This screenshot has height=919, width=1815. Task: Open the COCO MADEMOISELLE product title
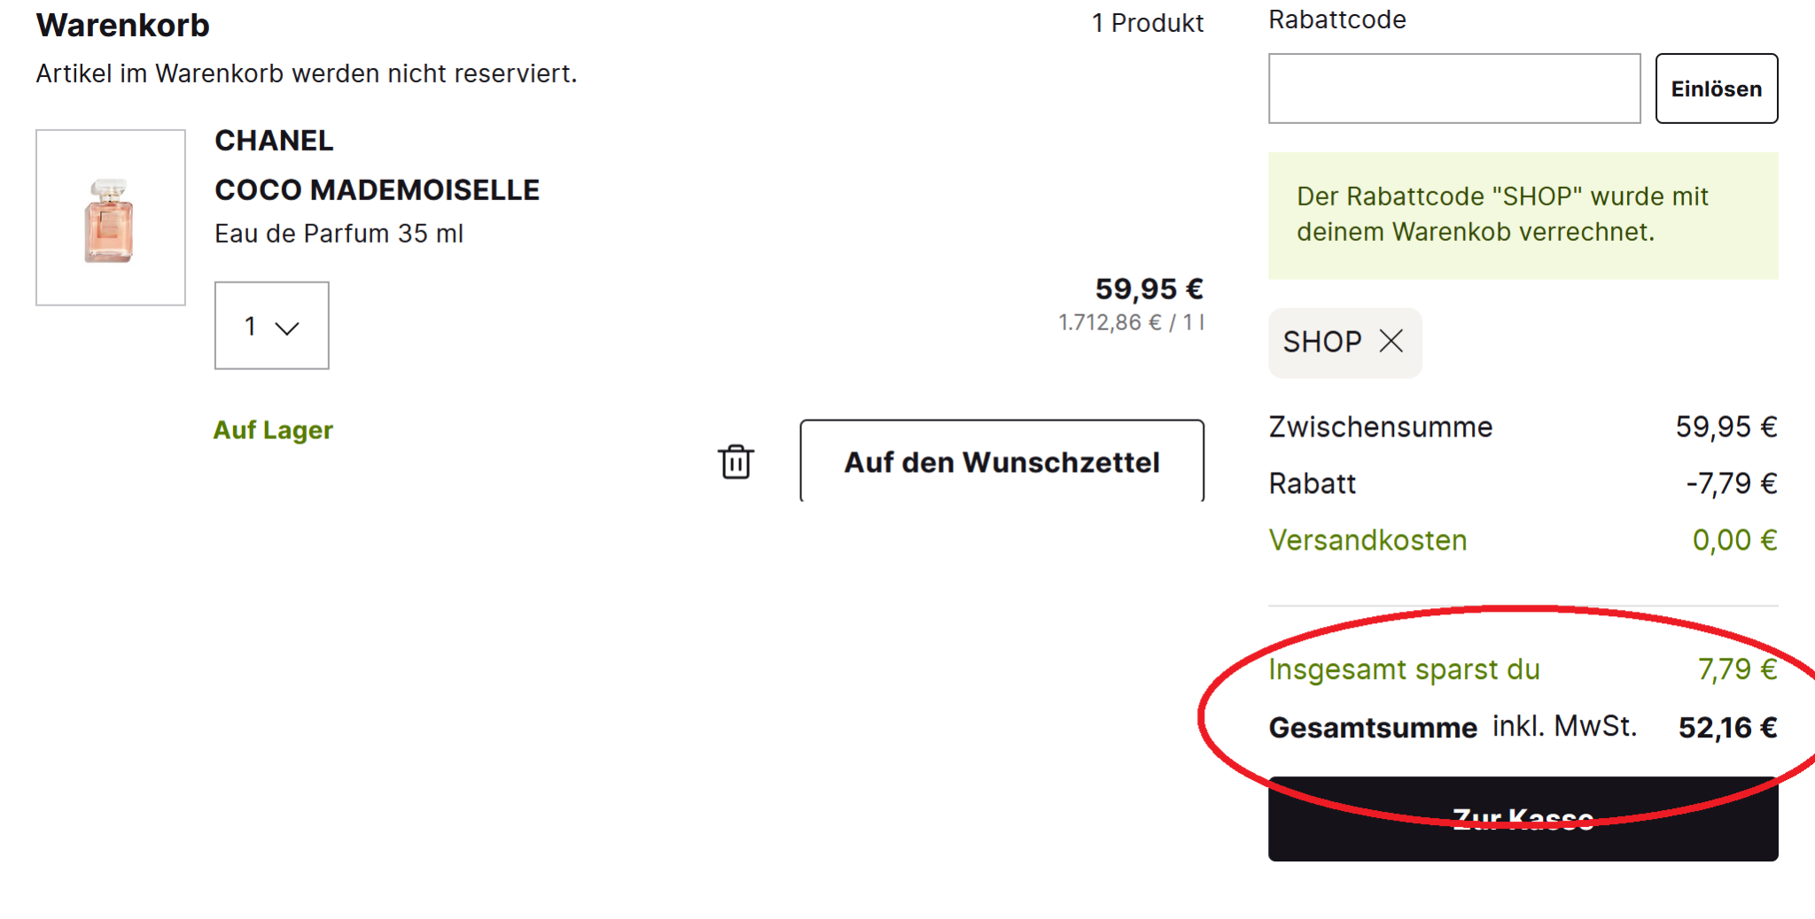377,189
